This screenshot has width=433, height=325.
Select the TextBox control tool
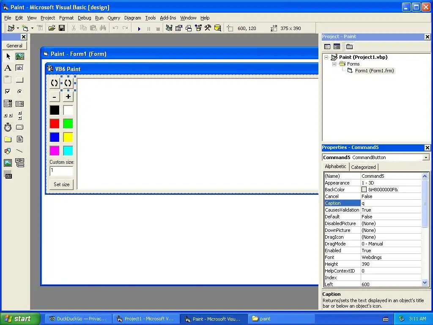[19, 68]
